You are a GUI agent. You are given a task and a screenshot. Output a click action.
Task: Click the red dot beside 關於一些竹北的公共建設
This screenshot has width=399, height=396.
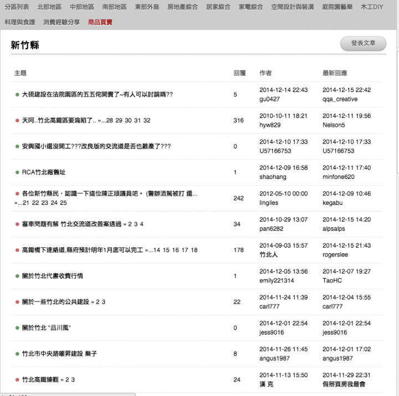(x=17, y=302)
